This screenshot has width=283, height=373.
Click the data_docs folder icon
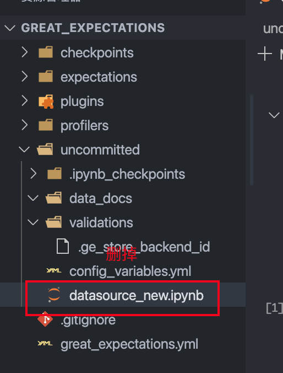pyautogui.click(x=54, y=198)
